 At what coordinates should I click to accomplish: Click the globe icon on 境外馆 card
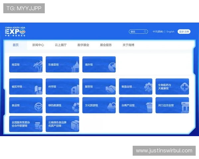coord(112,67)
